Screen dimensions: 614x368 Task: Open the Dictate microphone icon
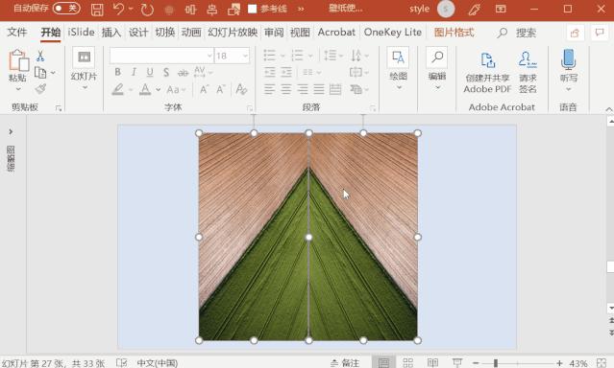(568, 59)
